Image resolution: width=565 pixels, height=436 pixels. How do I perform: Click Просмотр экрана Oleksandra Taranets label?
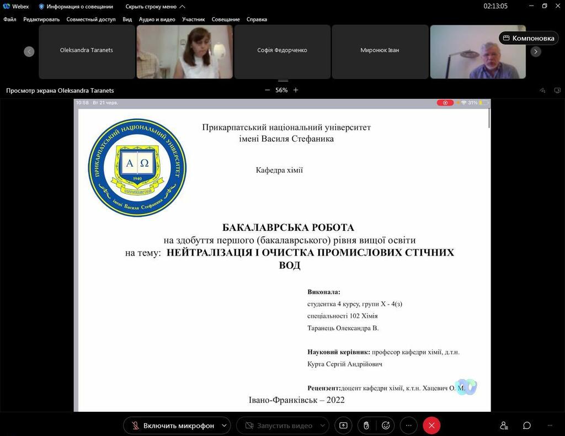pos(60,91)
